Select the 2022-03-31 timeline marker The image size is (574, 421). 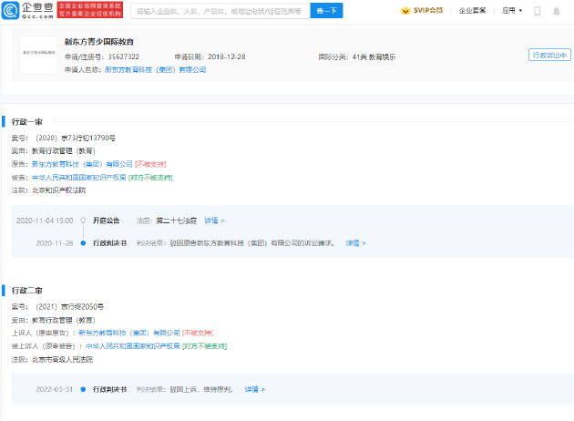[x=83, y=389]
